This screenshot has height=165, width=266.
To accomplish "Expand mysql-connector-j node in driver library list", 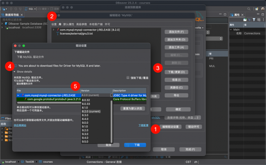I will 54,30.
